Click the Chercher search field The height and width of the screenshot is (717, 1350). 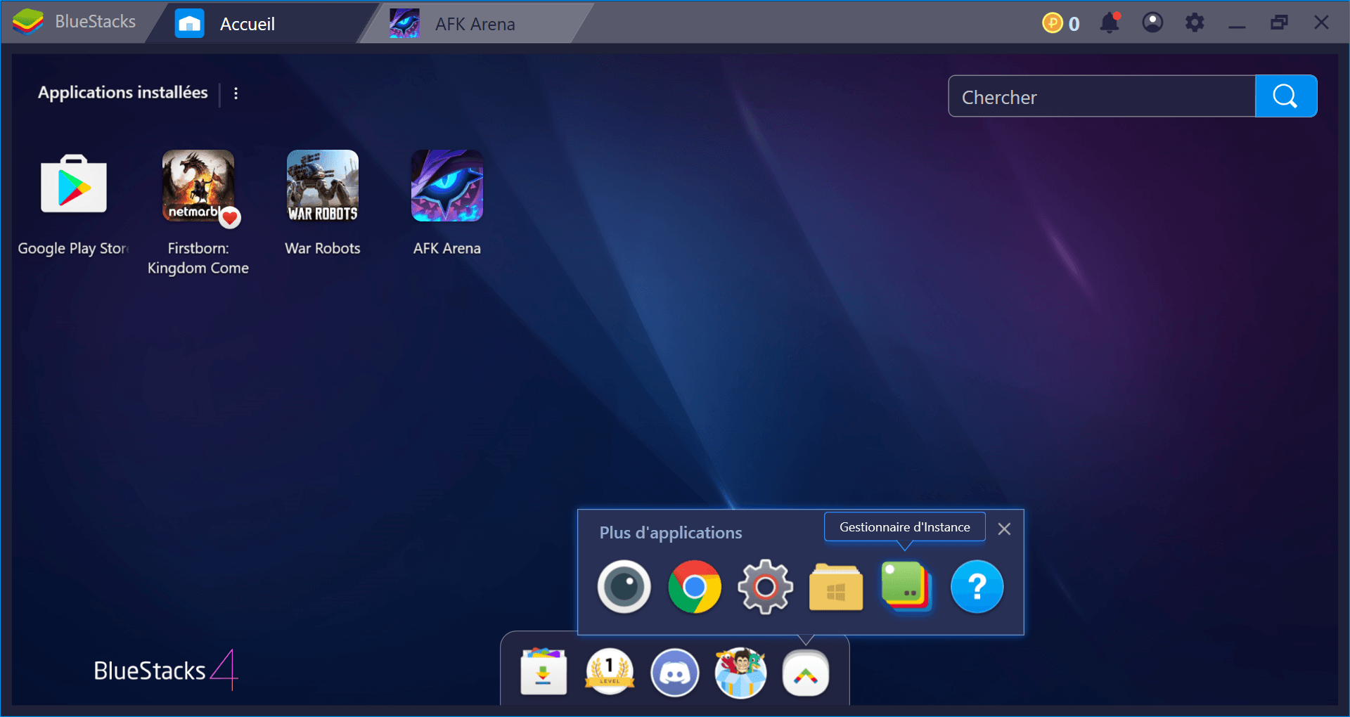coord(1102,96)
